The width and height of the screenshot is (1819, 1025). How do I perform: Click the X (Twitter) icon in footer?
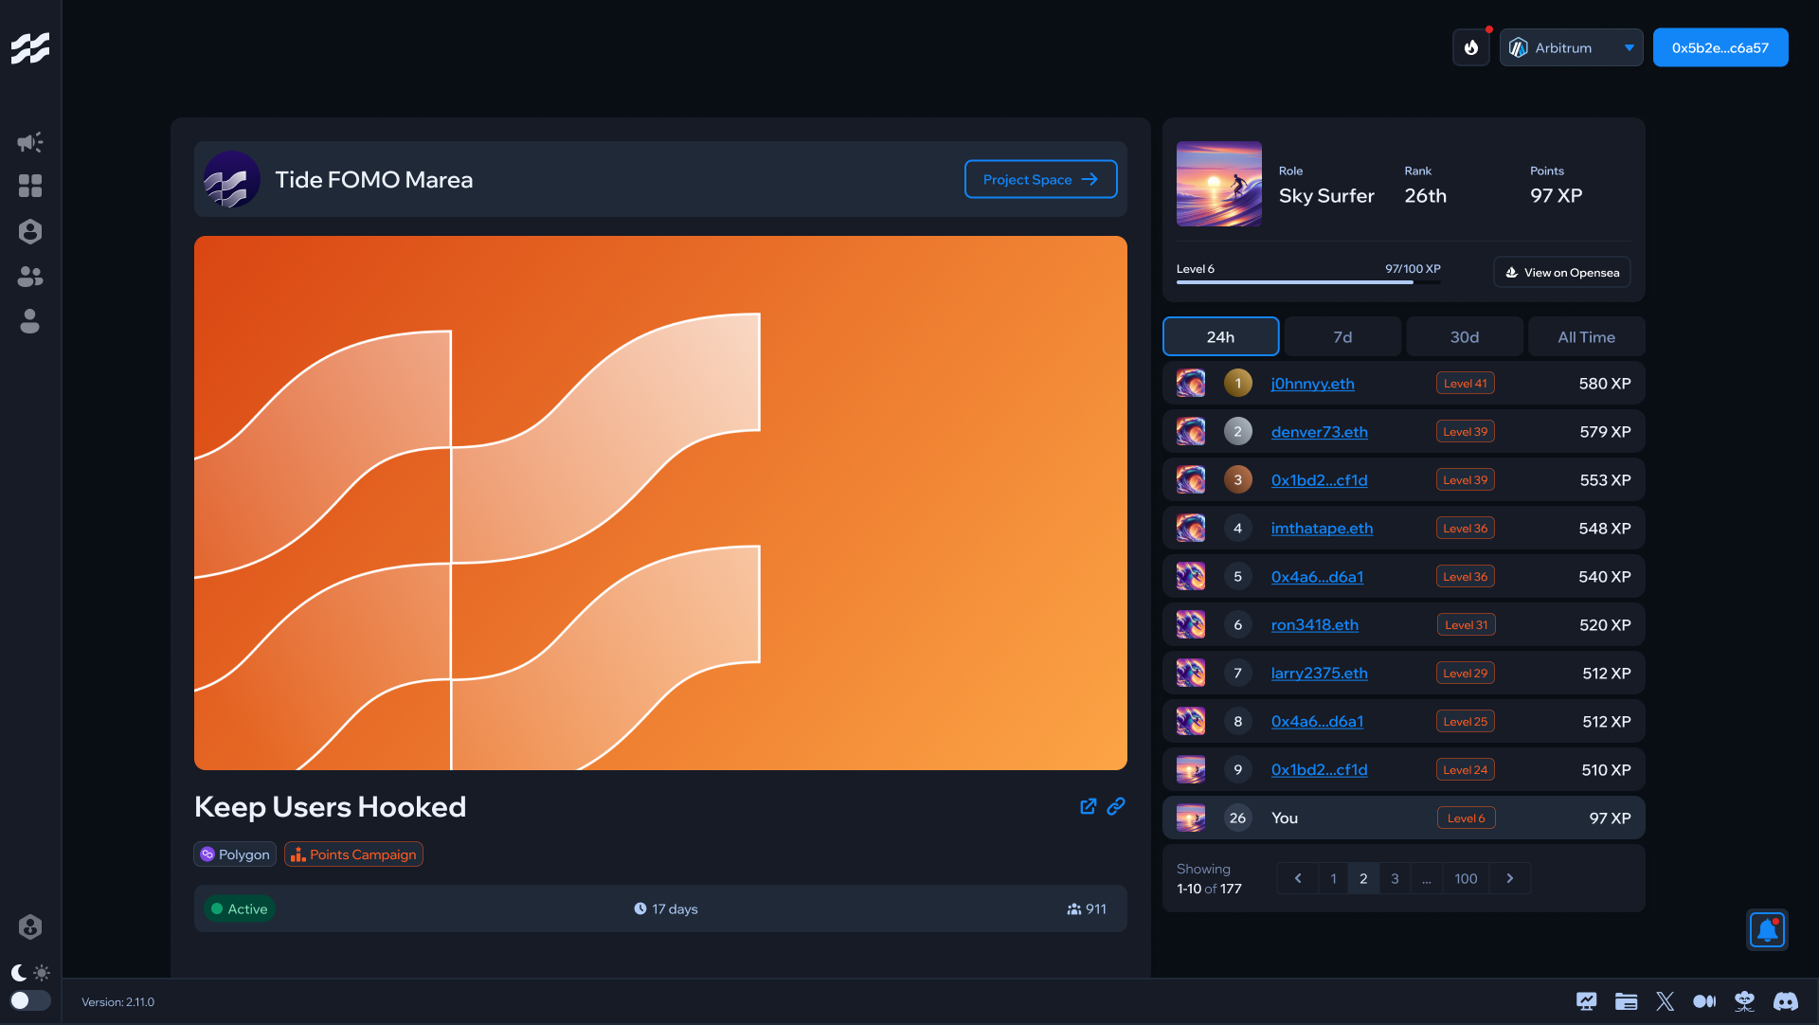[1666, 1001]
